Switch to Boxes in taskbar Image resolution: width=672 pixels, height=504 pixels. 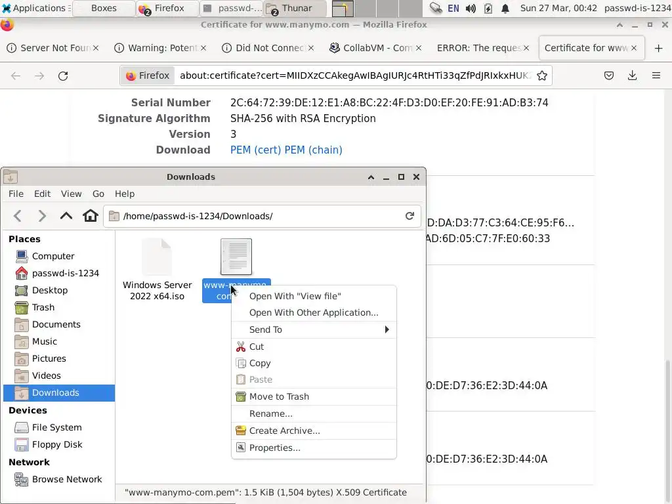click(x=104, y=8)
